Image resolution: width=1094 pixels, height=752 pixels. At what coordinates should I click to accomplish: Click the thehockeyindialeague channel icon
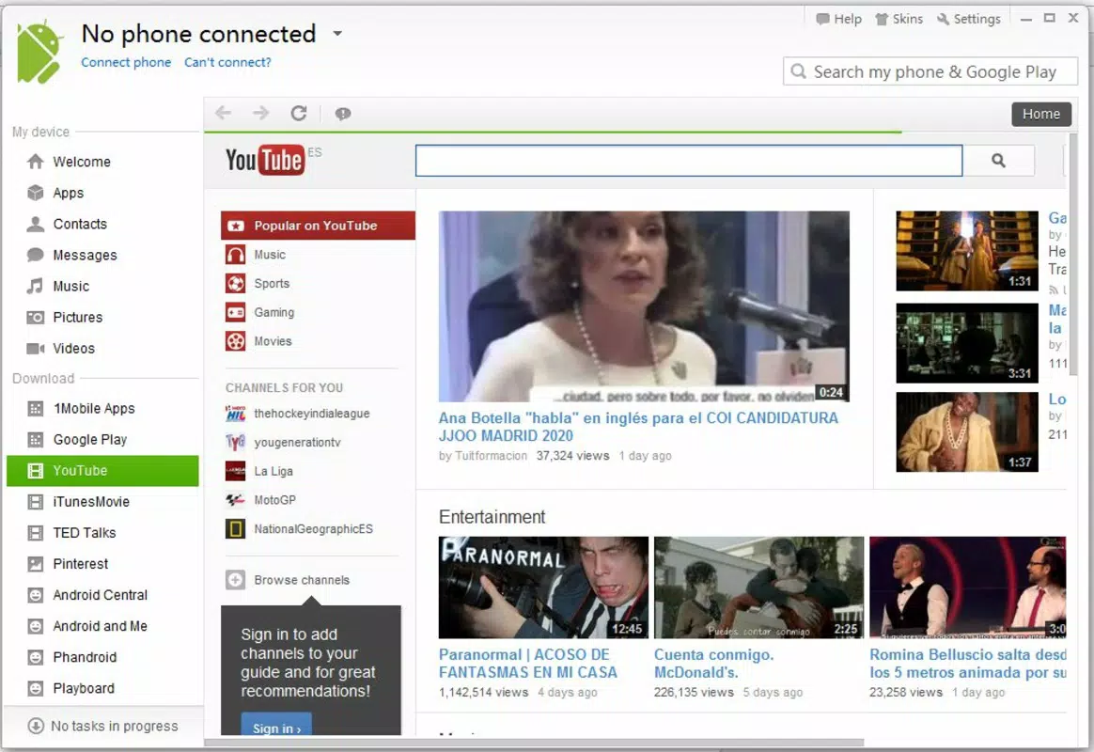pyautogui.click(x=236, y=413)
